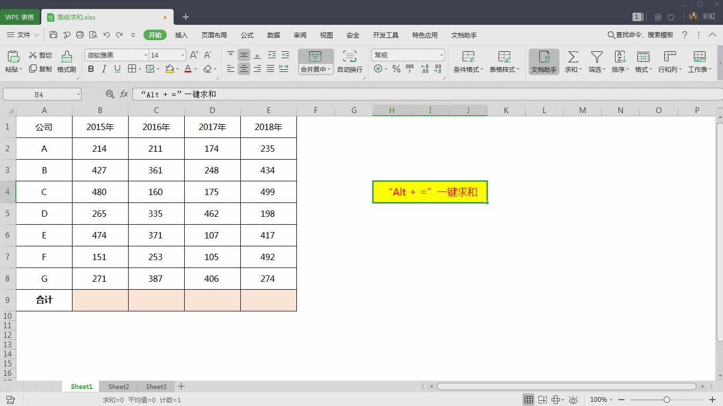Toggle bold formatting
This screenshot has height=406, width=723.
click(91, 69)
